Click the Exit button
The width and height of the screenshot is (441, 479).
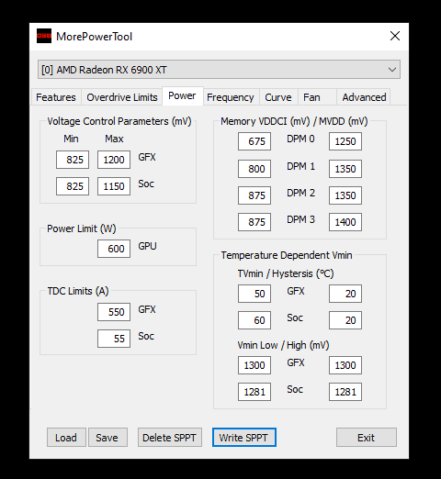click(367, 438)
